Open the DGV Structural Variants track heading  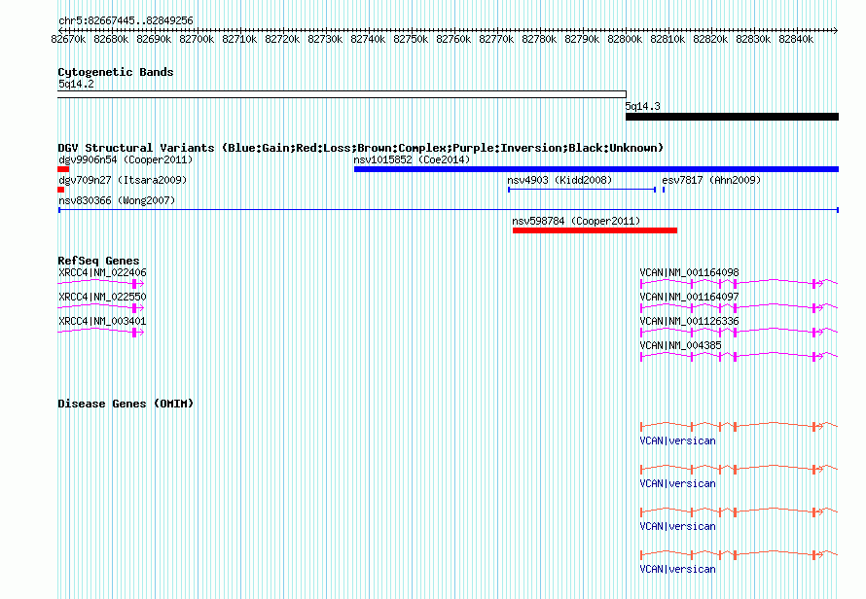click(x=361, y=148)
